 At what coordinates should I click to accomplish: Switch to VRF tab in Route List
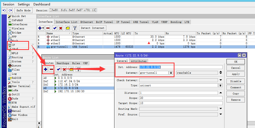click(x=85, y=63)
